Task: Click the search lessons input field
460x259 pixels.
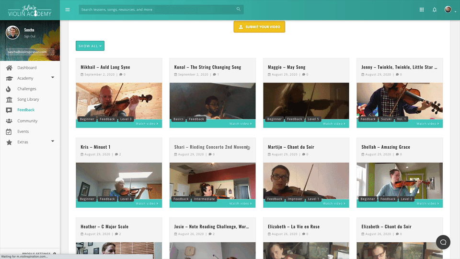Action: coord(161,10)
